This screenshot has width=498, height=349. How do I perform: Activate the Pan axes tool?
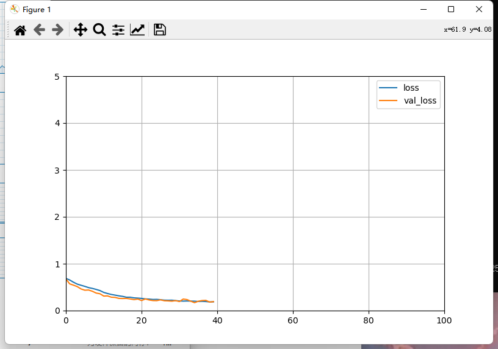point(81,30)
